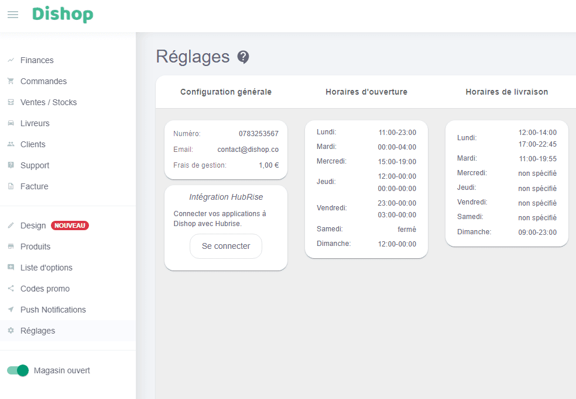The image size is (576, 399).
Task: Open Design in the sidebar
Action: click(33, 225)
